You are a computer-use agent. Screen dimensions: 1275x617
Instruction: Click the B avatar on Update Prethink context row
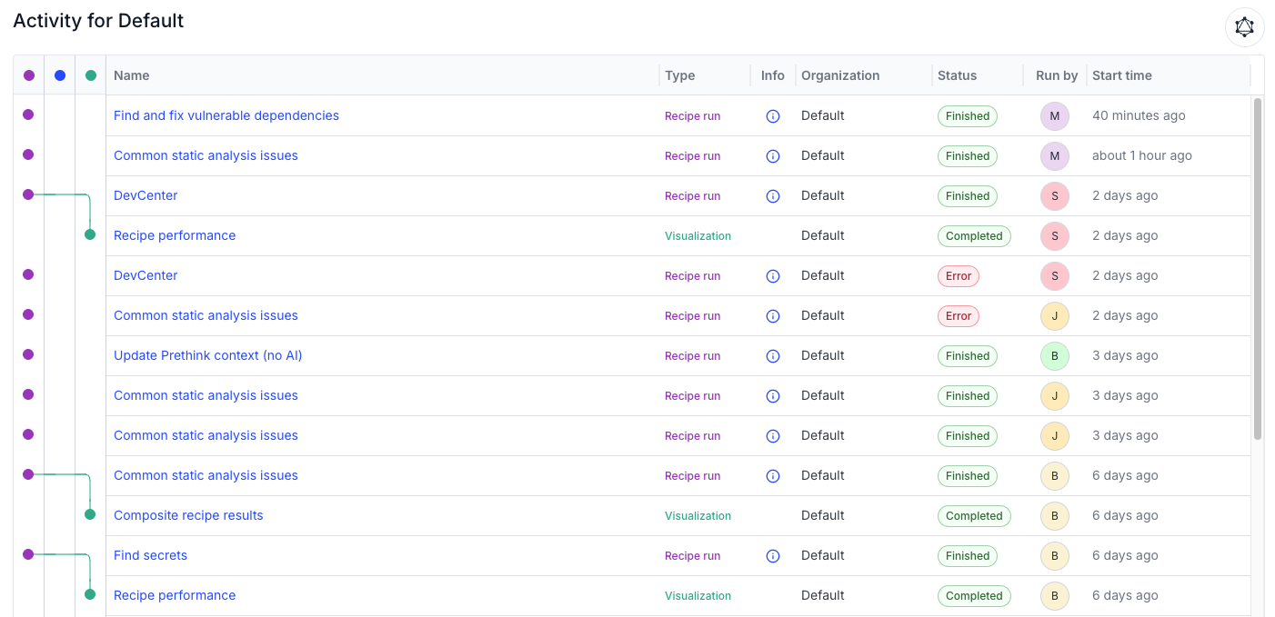pos(1055,356)
